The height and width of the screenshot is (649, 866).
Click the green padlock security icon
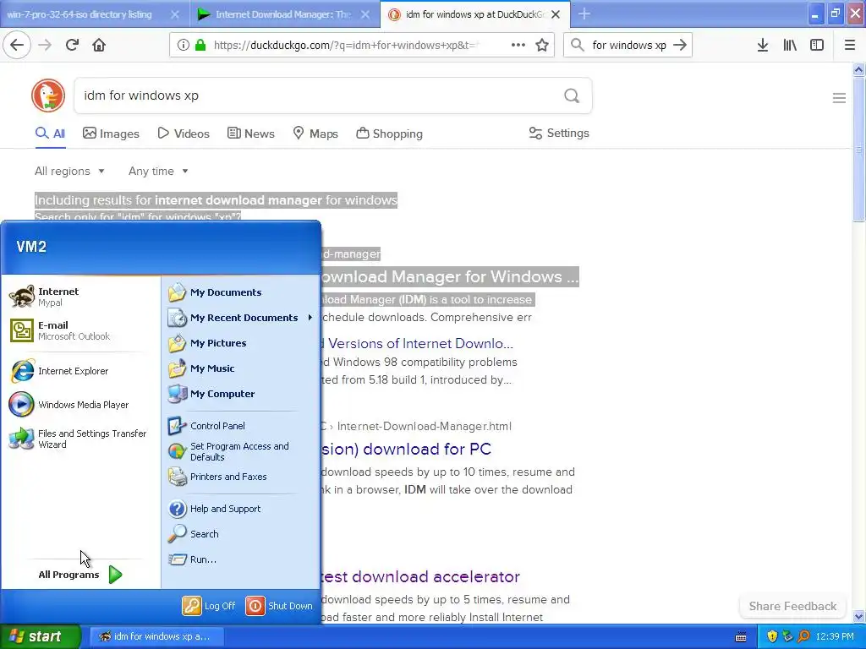click(x=200, y=46)
